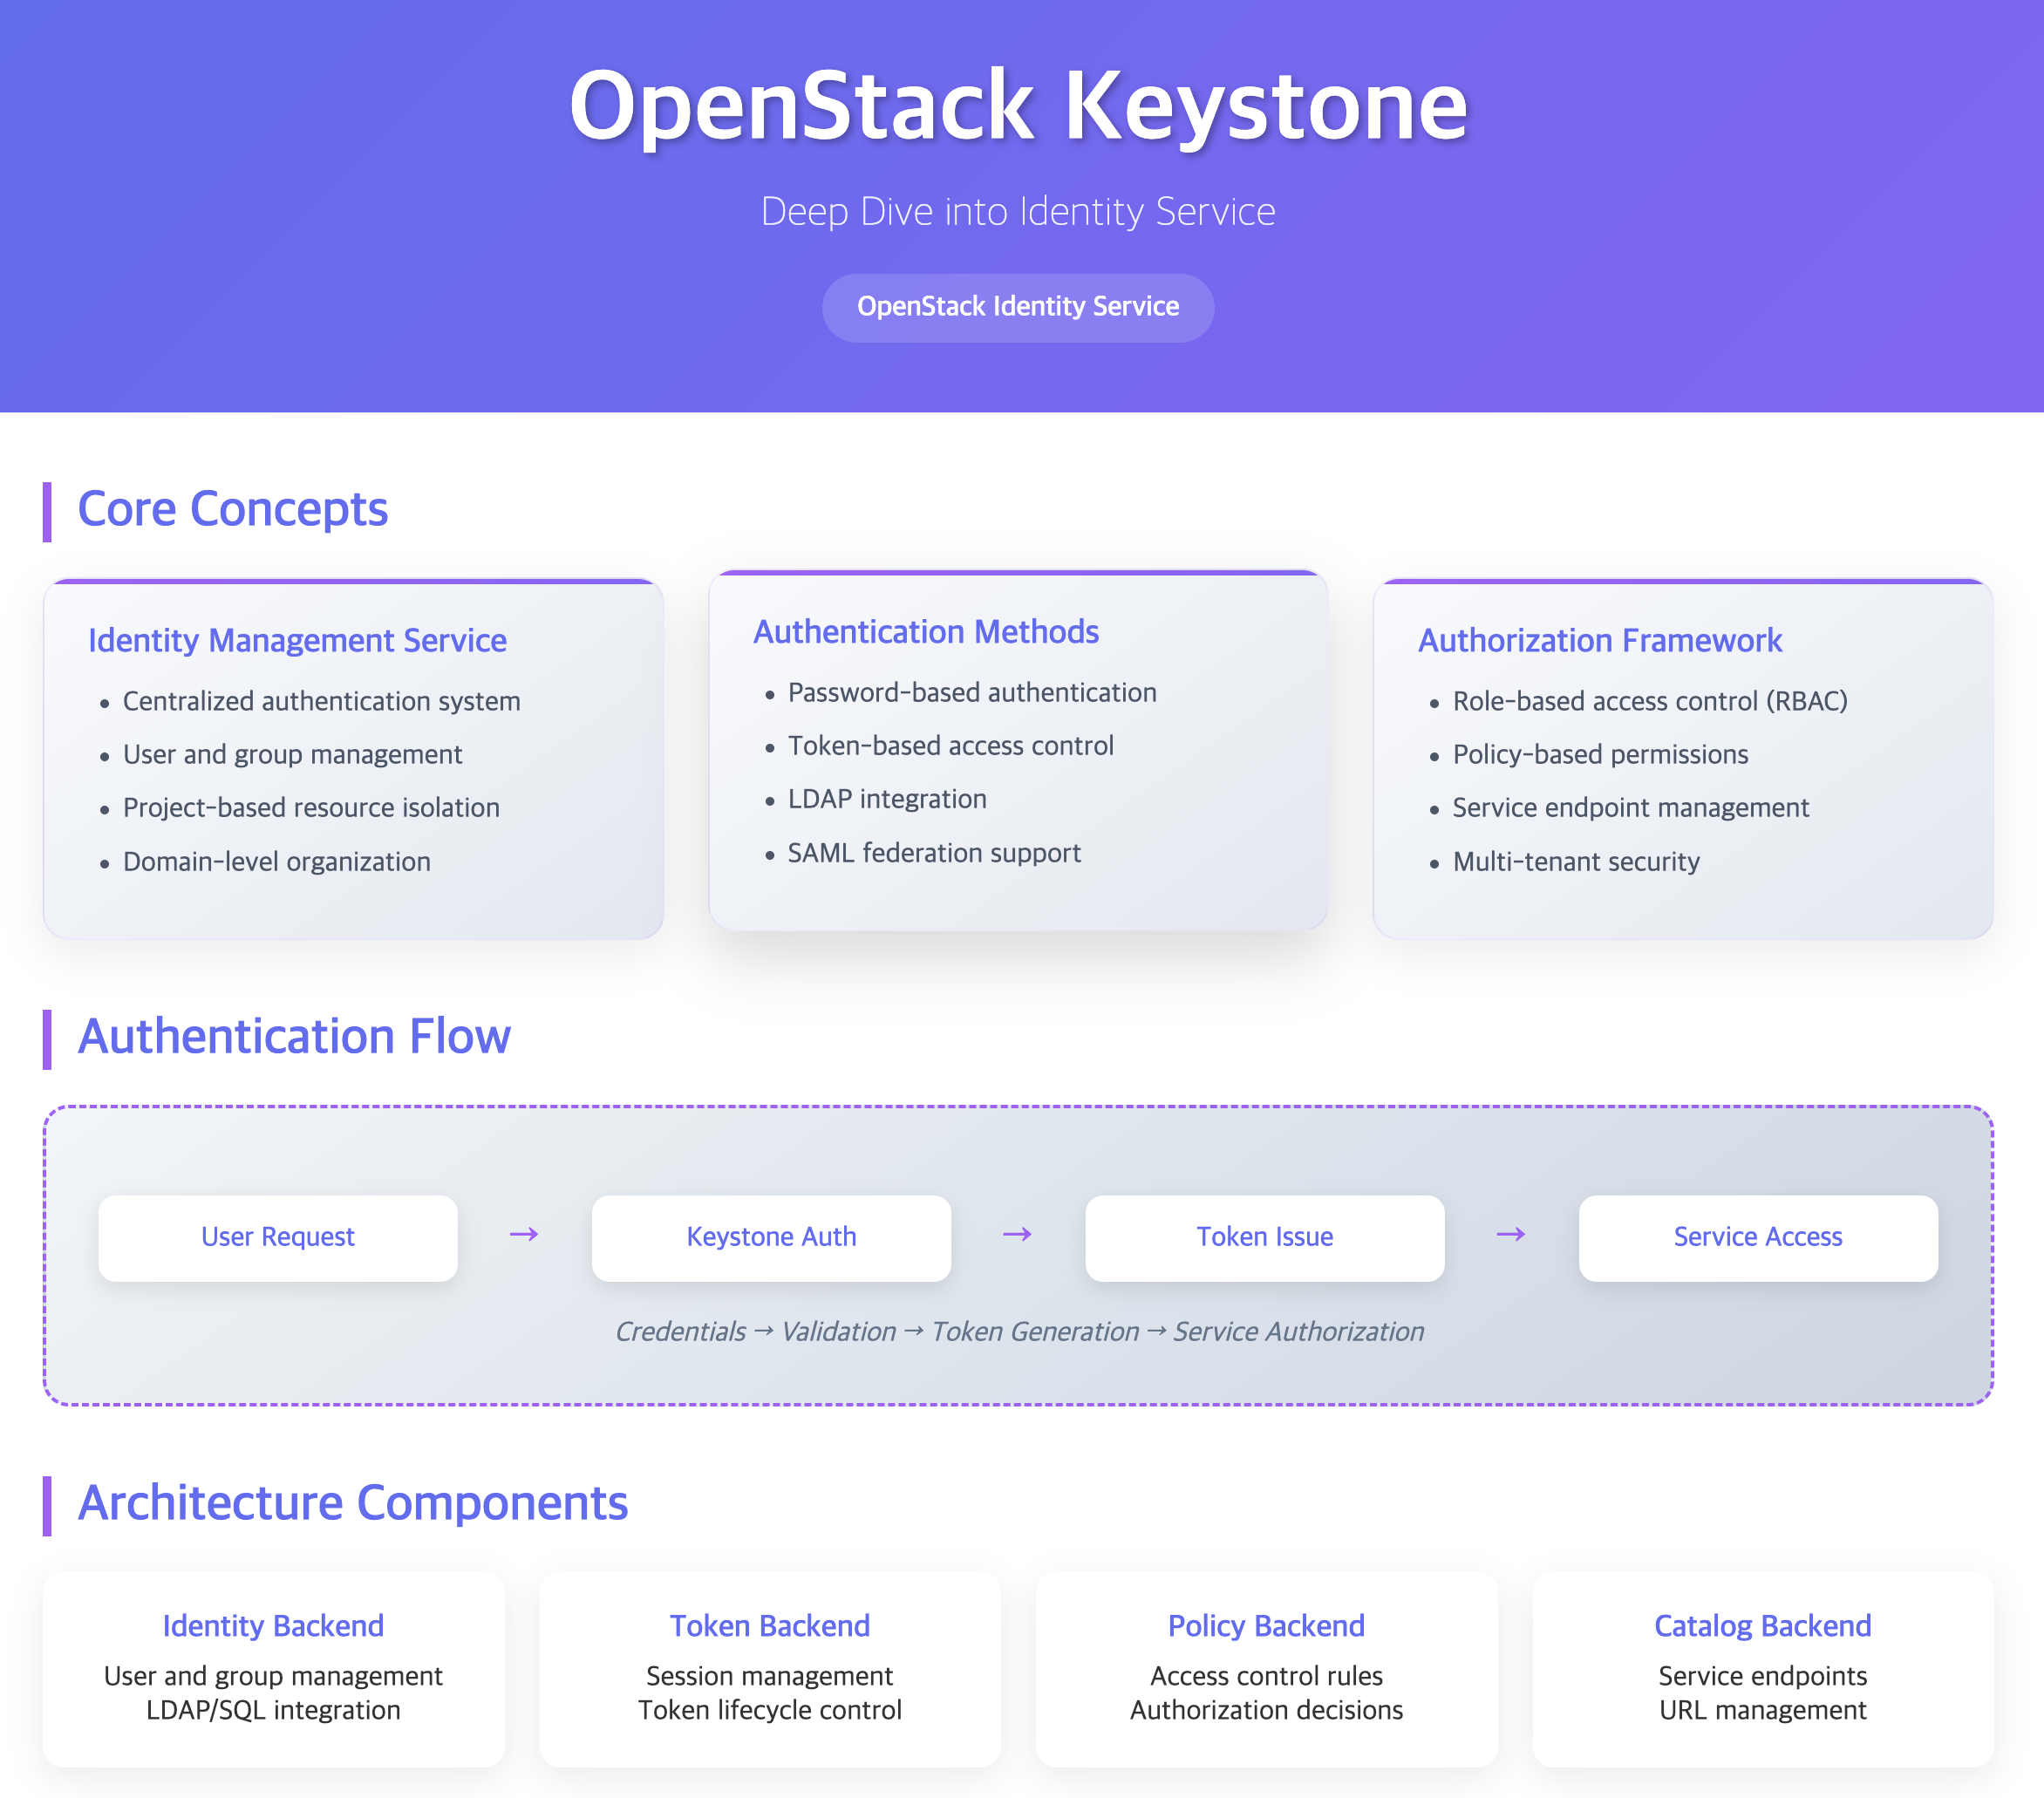Click the Core Concepts section heading
The image size is (2044, 1798).
coord(232,509)
